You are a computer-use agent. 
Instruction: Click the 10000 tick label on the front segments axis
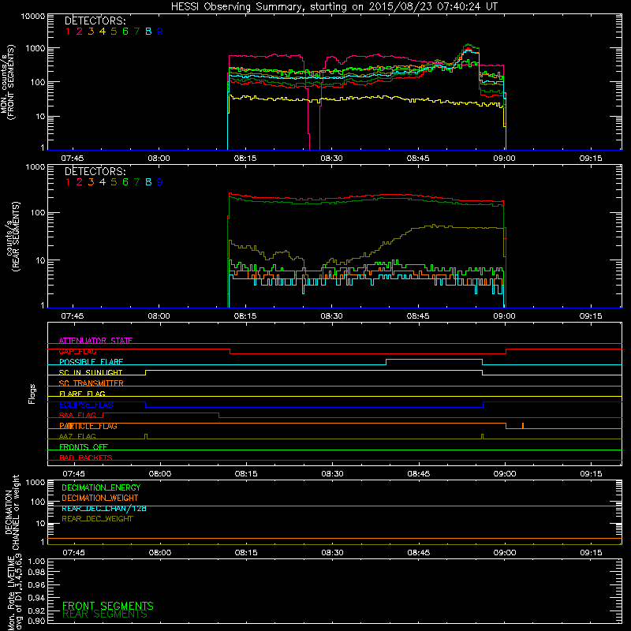coord(33,17)
